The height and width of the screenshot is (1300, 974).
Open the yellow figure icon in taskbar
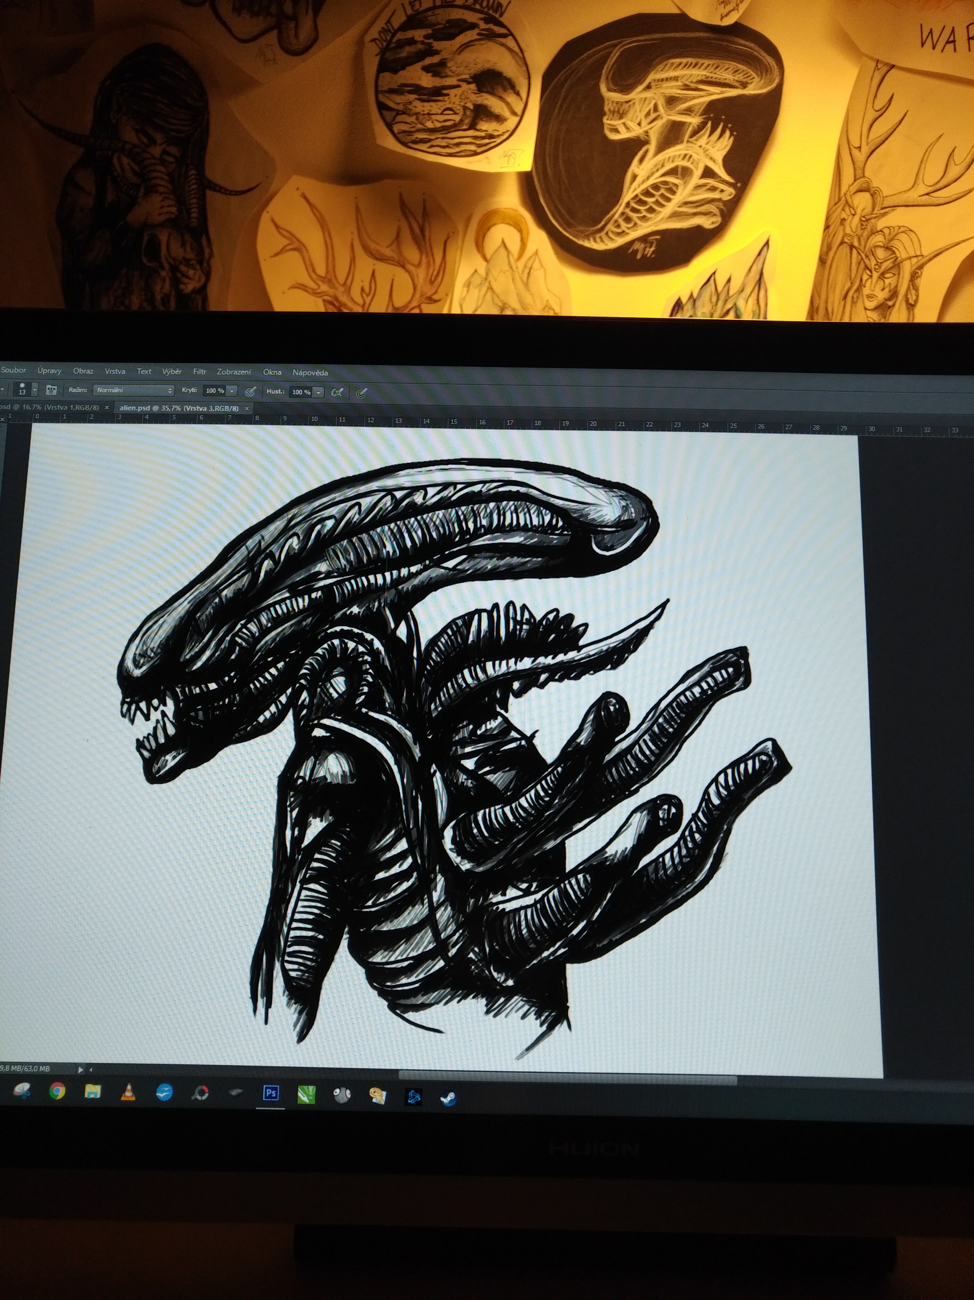click(378, 1096)
